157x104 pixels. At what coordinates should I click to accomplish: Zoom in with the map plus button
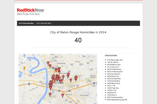24,73
